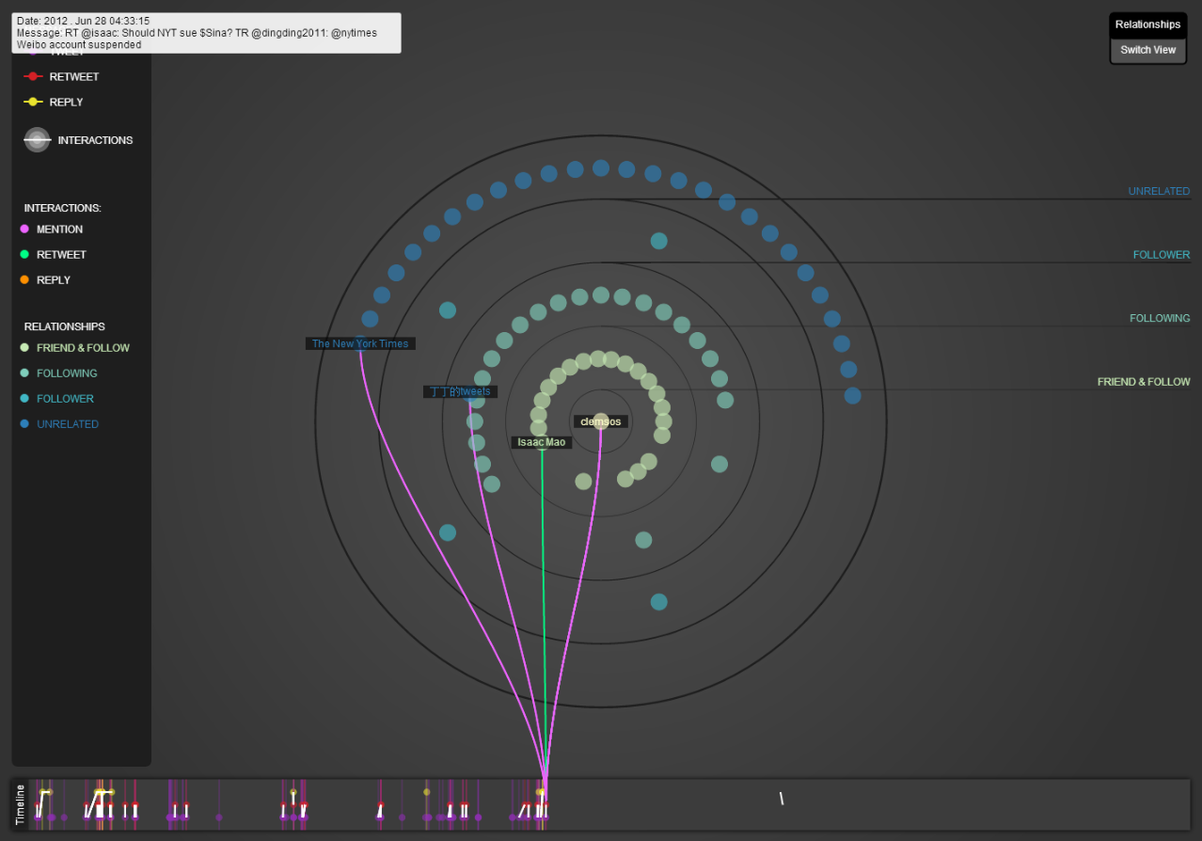This screenshot has width=1202, height=841.
Task: Select the Relationships view tab
Action: [x=1147, y=24]
